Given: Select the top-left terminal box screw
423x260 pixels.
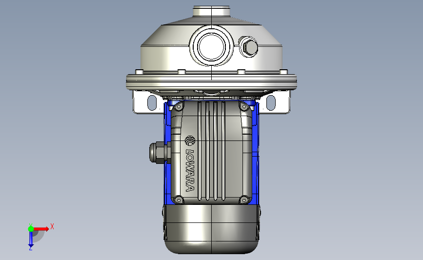Looking at the screenshot, I should [178, 107].
